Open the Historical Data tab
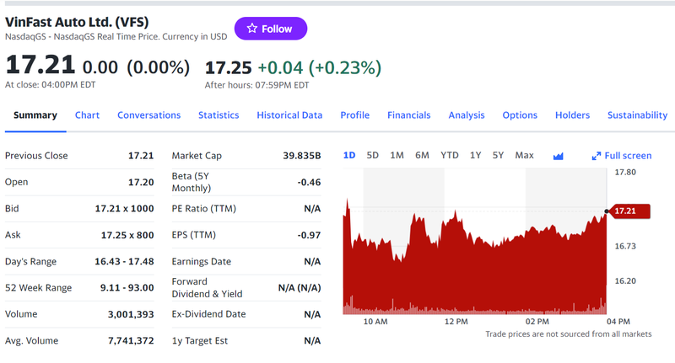Screen dimensions: 675x363 point(289,115)
